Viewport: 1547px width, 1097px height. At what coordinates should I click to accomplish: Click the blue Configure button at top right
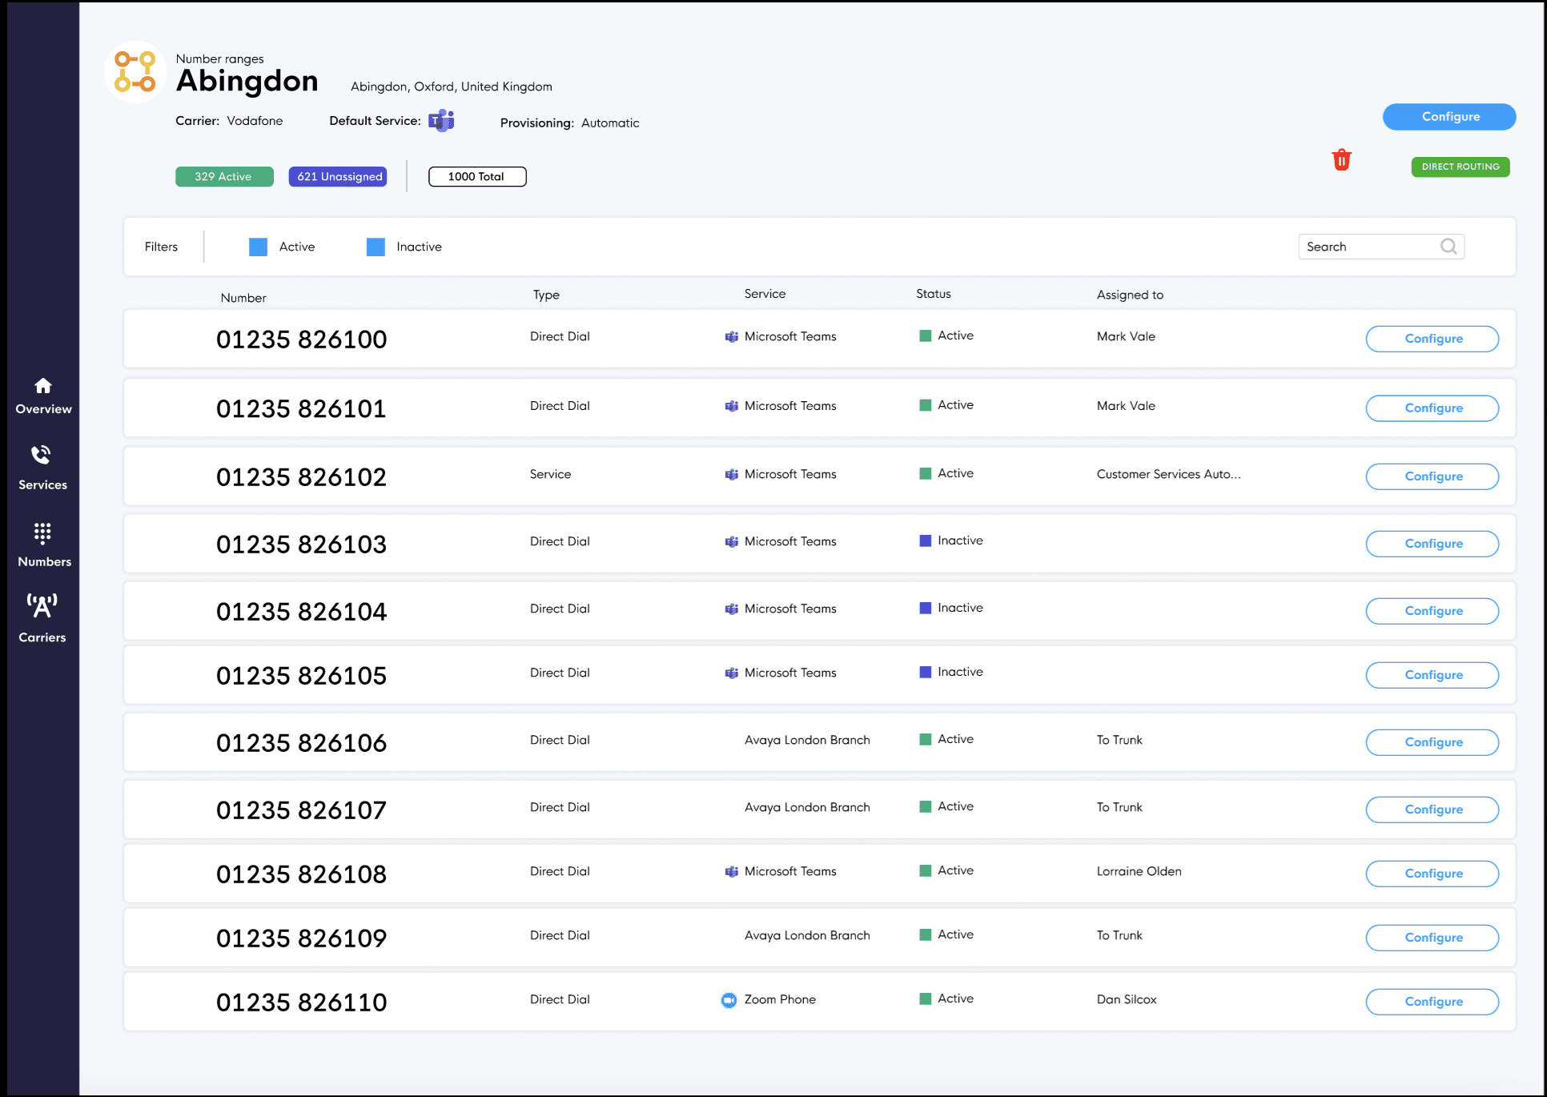point(1449,116)
